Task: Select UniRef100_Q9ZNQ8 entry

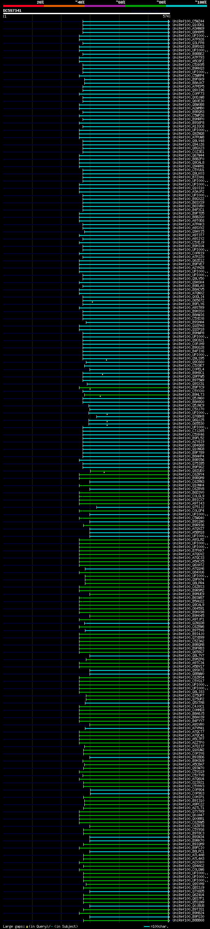Action: (x=188, y=134)
